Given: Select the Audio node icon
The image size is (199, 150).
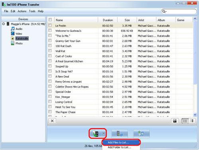Looking at the screenshot, I should (13, 29).
